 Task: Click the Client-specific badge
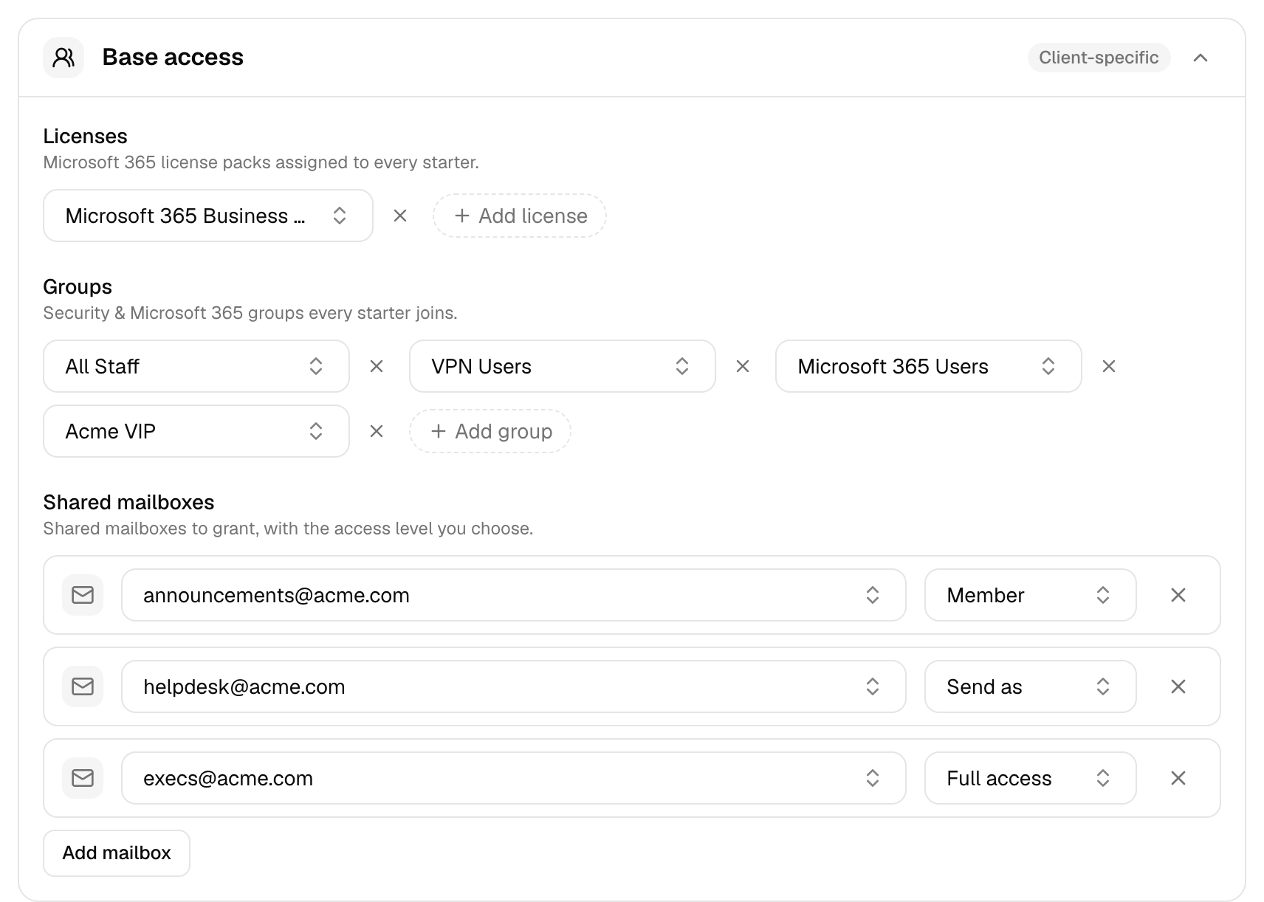tap(1099, 58)
